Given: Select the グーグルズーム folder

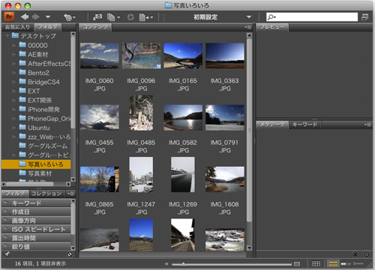Looking at the screenshot, I should [47, 146].
